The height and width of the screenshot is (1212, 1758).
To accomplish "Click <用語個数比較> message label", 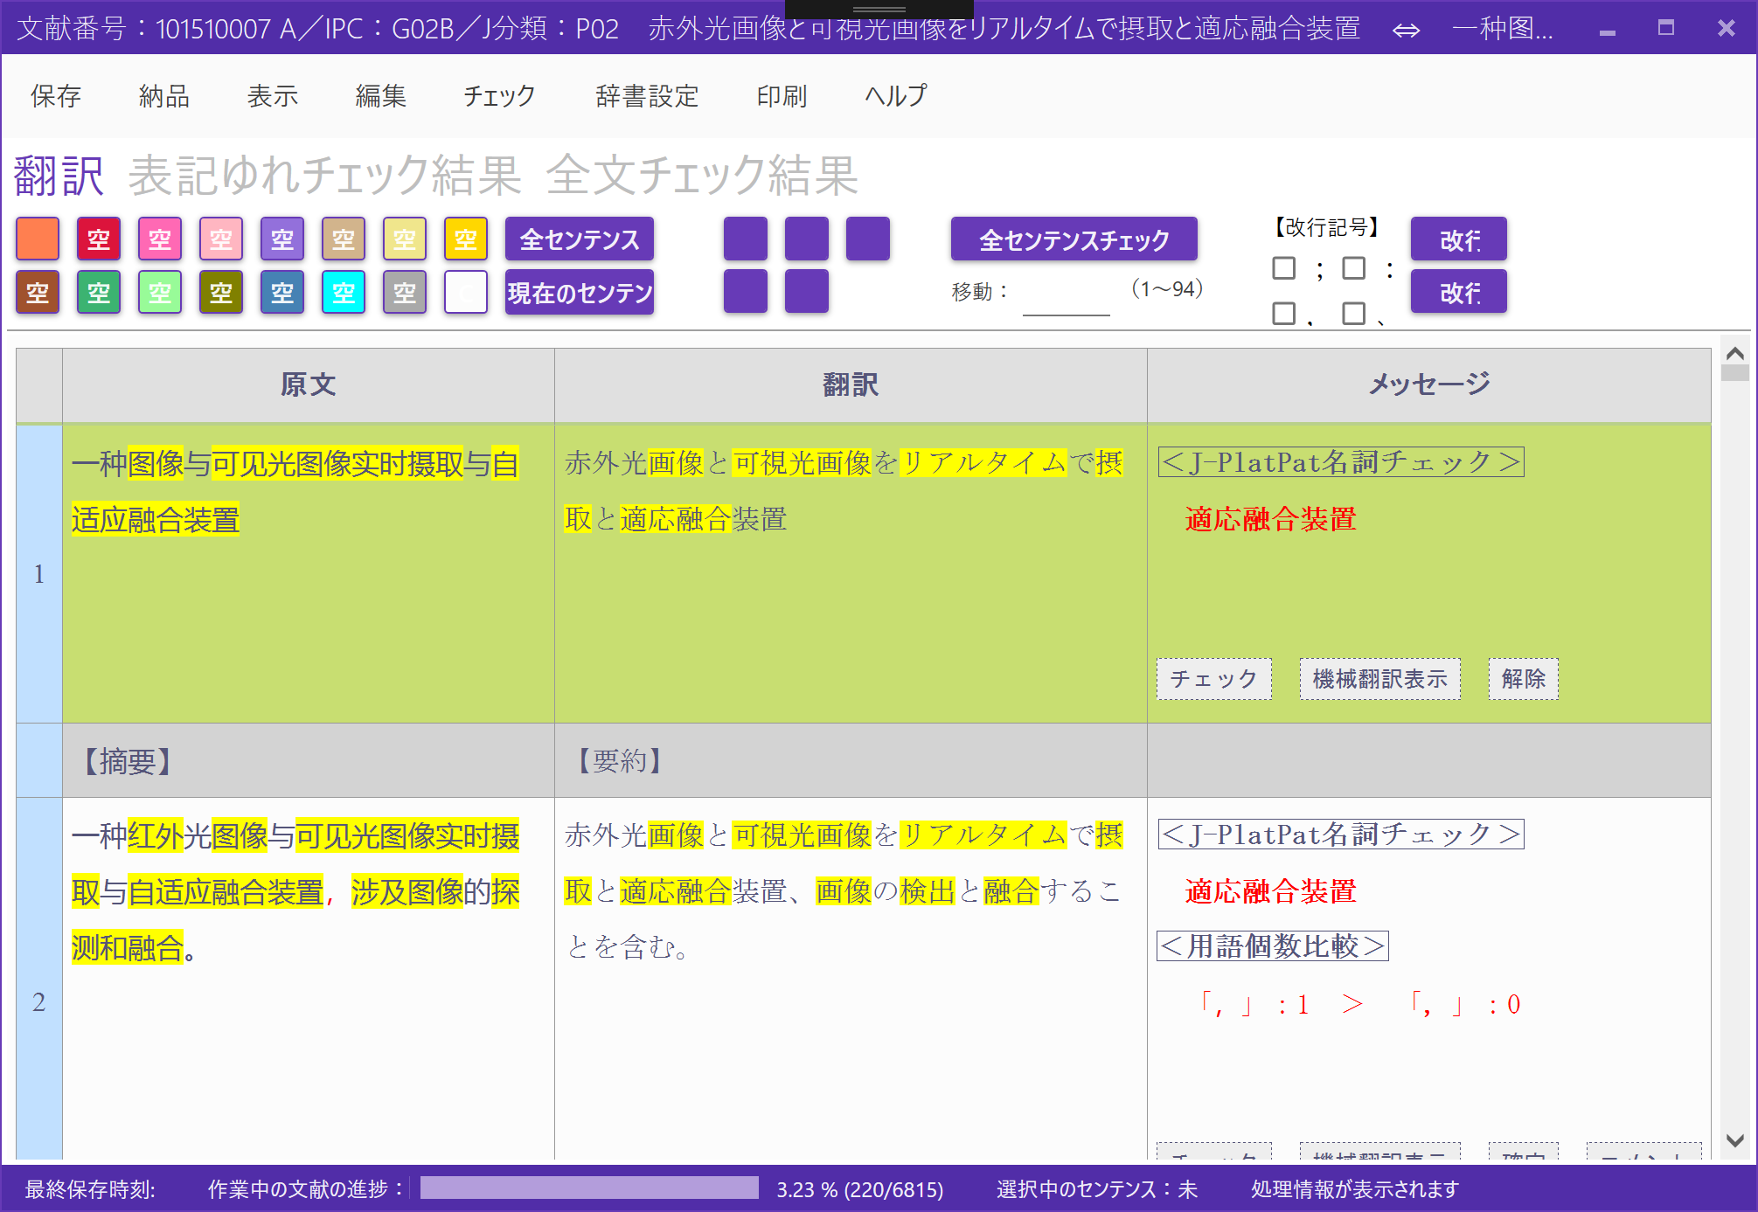I will point(1273,946).
